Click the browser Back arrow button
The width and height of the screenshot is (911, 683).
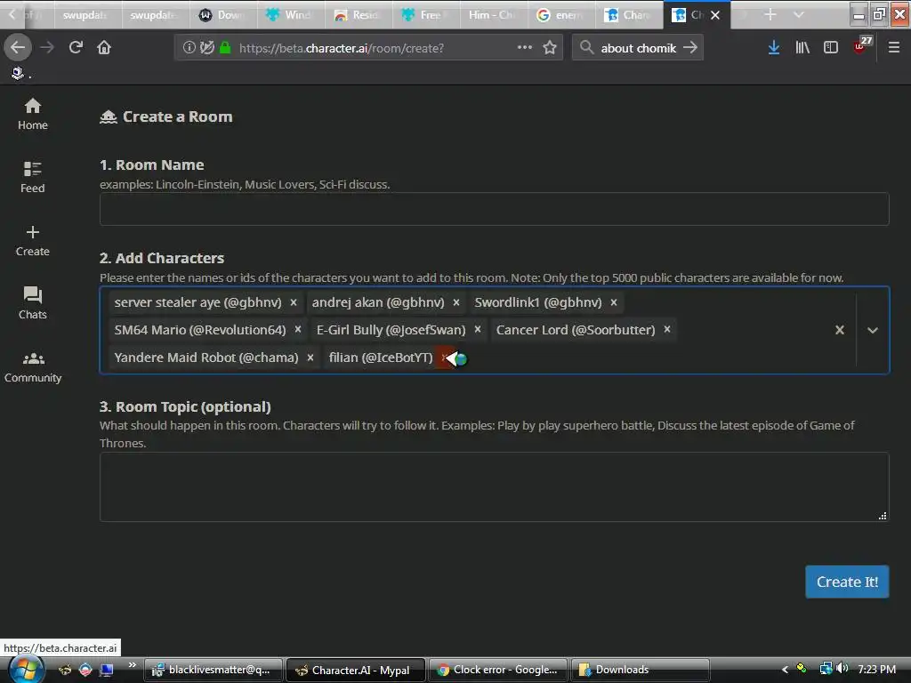pyautogui.click(x=18, y=48)
